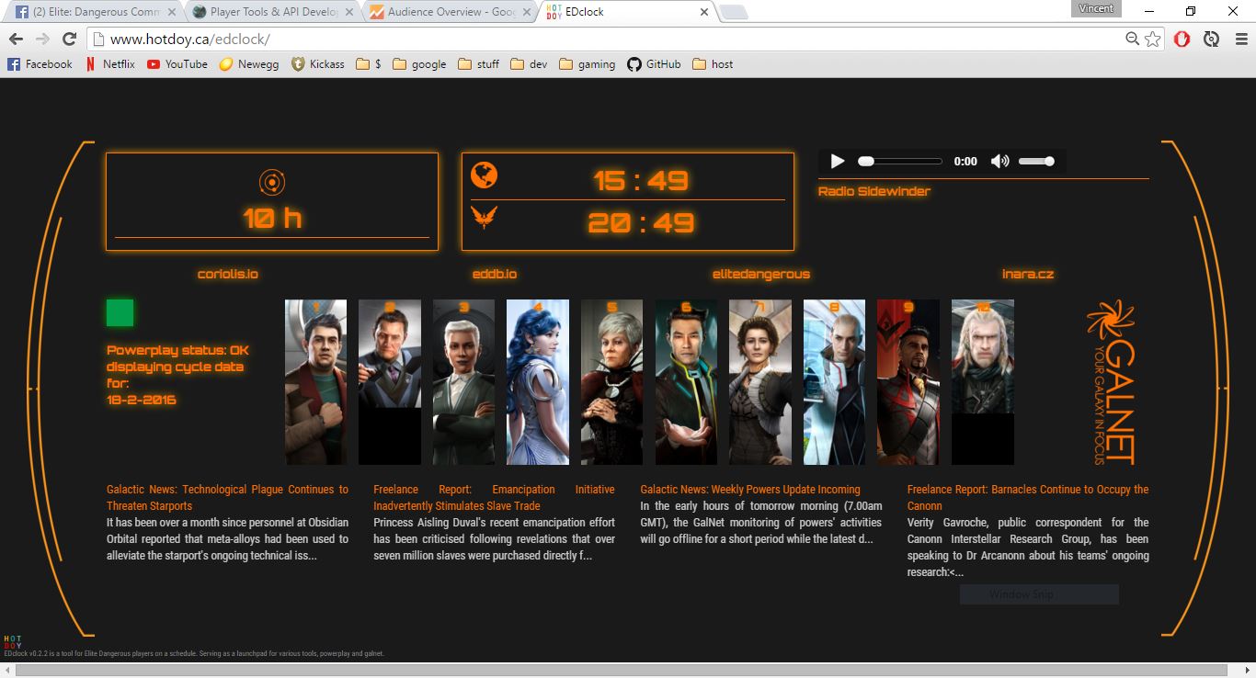Open the AdBlock red hand extension
Image resolution: width=1256 pixels, height=678 pixels.
tap(1182, 39)
